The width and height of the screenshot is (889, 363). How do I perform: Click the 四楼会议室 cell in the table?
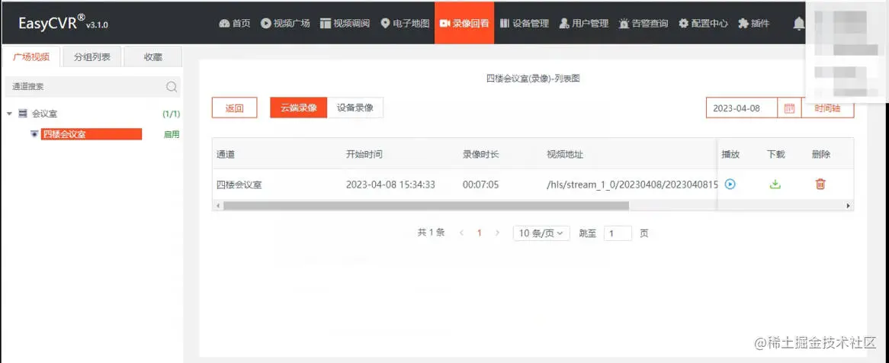point(239,185)
